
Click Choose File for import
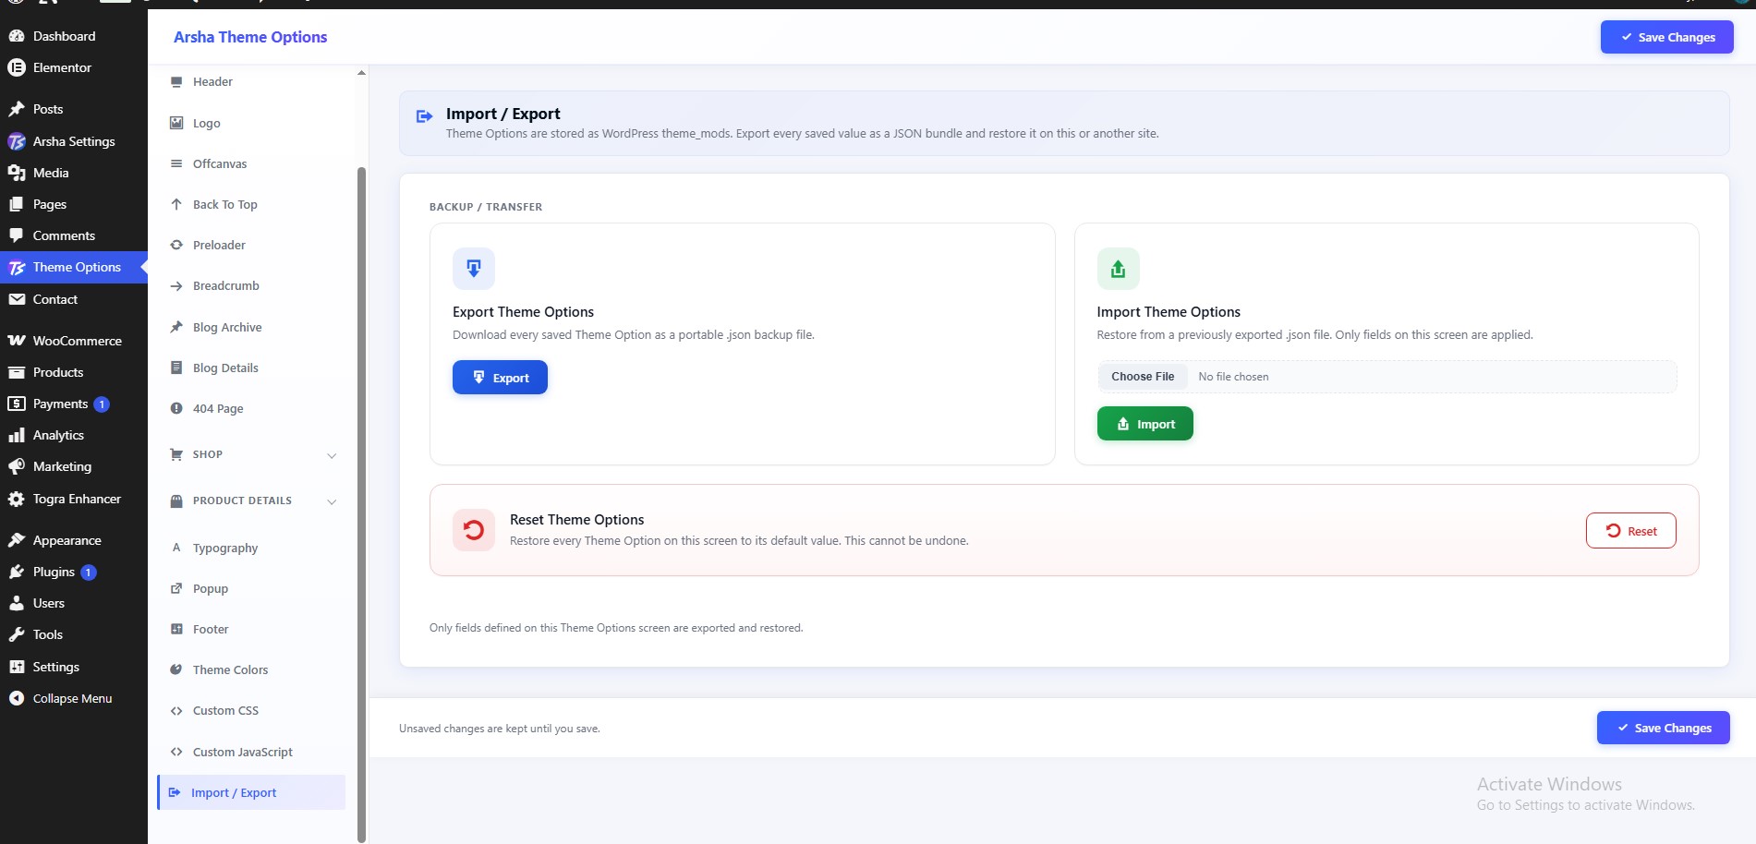[1143, 377]
